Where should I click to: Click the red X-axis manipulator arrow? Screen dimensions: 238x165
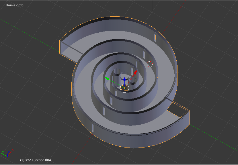(135, 72)
